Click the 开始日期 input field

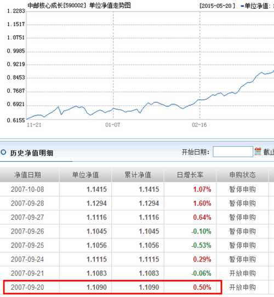(x=233, y=152)
